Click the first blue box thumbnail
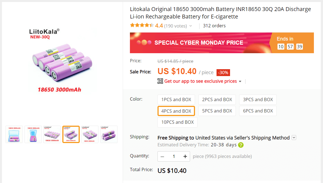 point(14,134)
